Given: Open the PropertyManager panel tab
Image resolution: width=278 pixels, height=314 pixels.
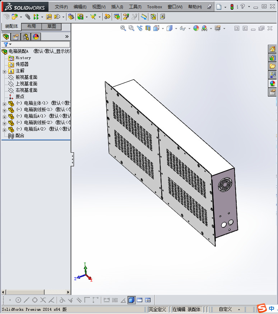Looking at the screenshot, I should [x=16, y=37].
